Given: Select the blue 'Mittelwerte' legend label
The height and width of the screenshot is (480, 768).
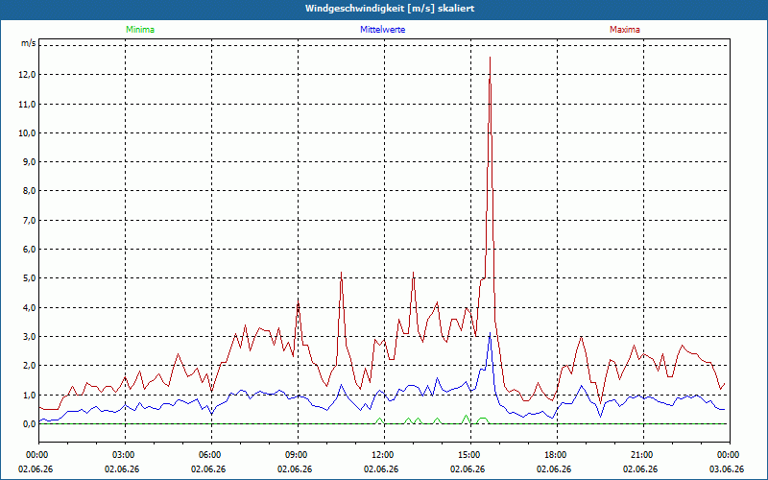Looking at the screenshot, I should pyautogui.click(x=382, y=30).
